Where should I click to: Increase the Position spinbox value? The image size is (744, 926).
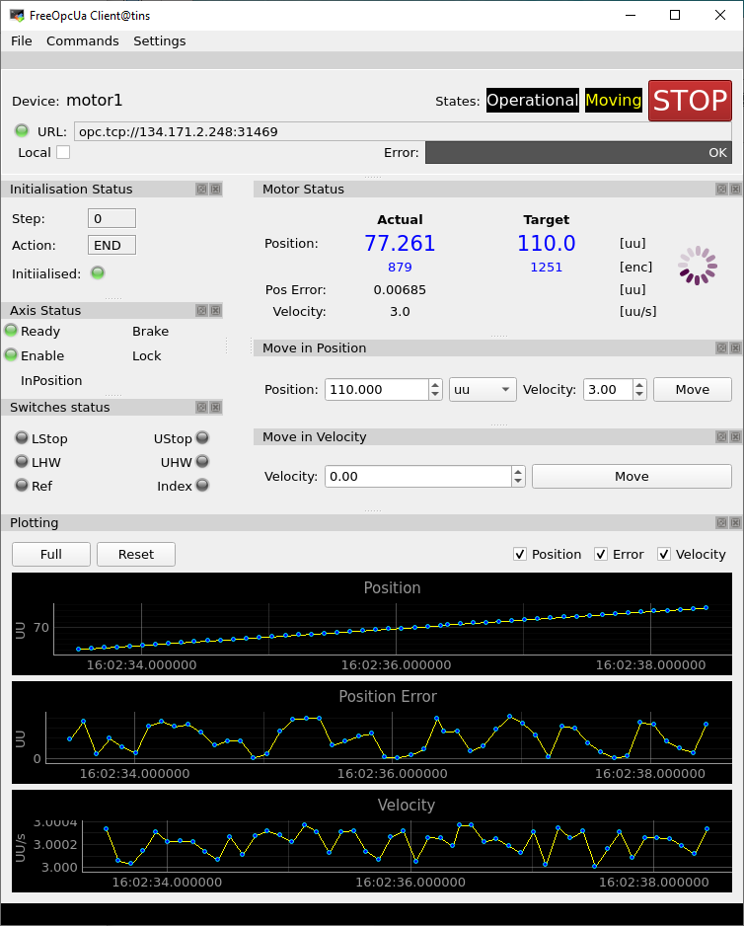click(435, 384)
